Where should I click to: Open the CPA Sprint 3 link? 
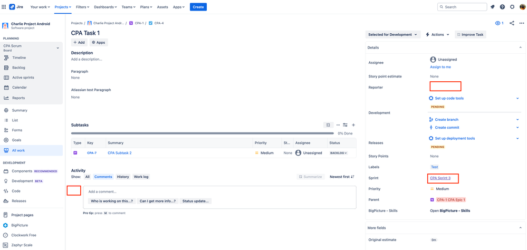click(440, 178)
